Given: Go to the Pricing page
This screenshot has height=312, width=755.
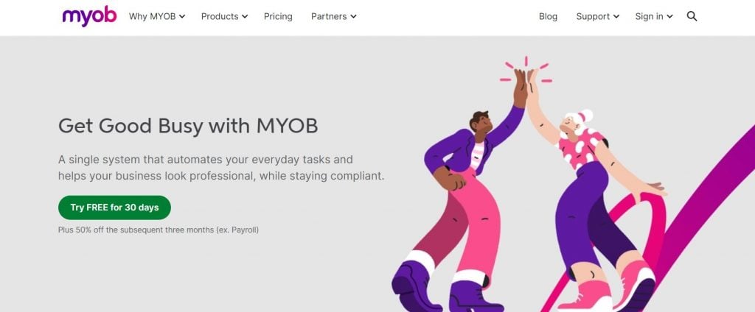Looking at the screenshot, I should point(278,16).
